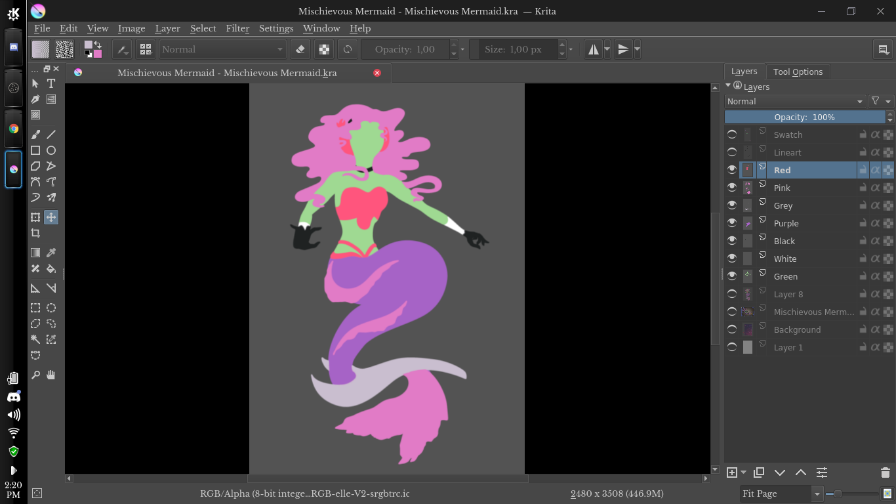Pick the Fill tool
The width and height of the screenshot is (896, 504).
pyautogui.click(x=51, y=268)
